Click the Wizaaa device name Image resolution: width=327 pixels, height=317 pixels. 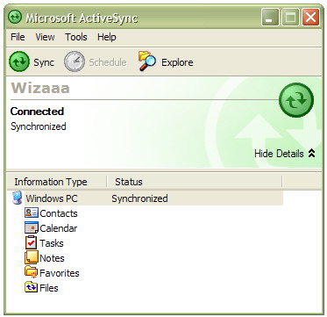(x=40, y=88)
